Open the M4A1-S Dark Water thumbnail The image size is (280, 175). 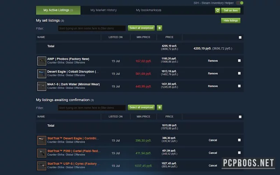click(x=42, y=86)
